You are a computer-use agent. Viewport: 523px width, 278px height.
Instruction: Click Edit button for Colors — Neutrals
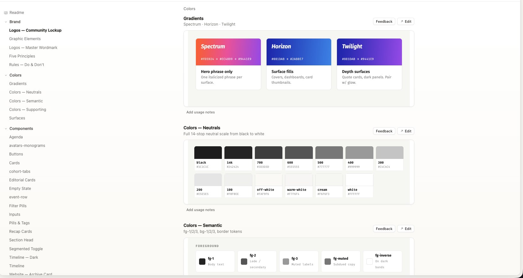pos(406,131)
